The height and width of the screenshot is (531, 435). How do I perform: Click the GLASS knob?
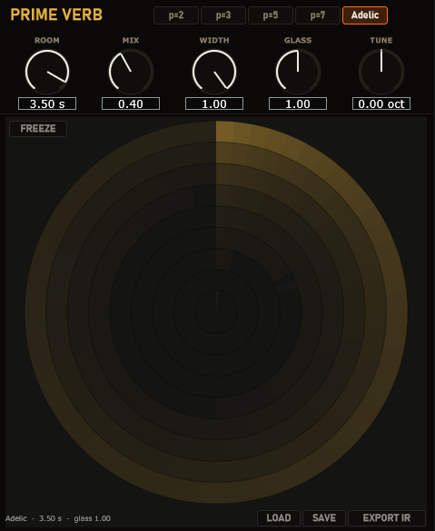(298, 72)
